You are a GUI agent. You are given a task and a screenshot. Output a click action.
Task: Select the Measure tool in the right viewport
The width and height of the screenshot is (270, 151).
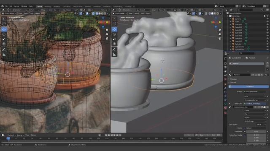[114, 55]
